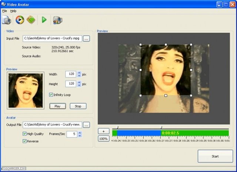The width and height of the screenshot is (237, 172).
Task: Click the 100% zoom button
Action: point(104,139)
